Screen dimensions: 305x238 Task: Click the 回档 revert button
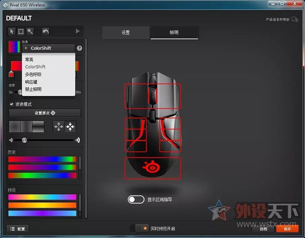264,229
